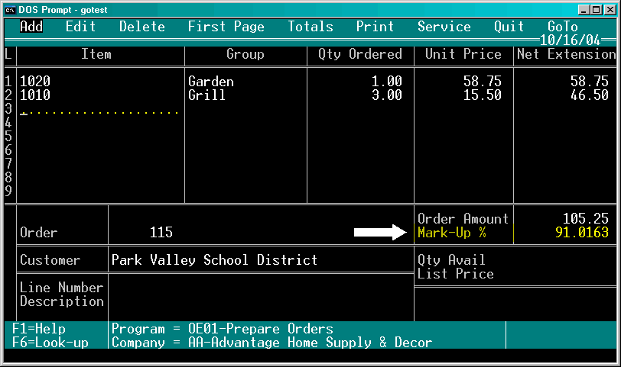Maximize the DOS Prompt window
The width and height of the screenshot is (621, 367).
596,10
